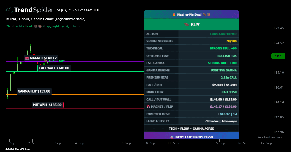Click the '127.96' price axis label
Screen dimensions: 291x152
(x=279, y=132)
